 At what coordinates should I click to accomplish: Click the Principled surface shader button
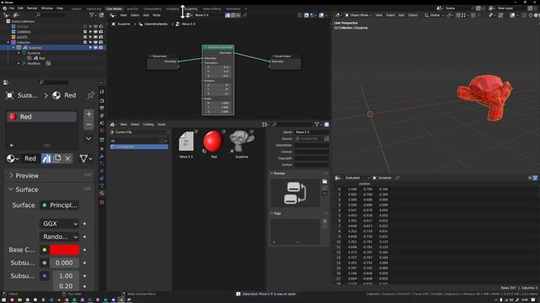[x=60, y=205]
